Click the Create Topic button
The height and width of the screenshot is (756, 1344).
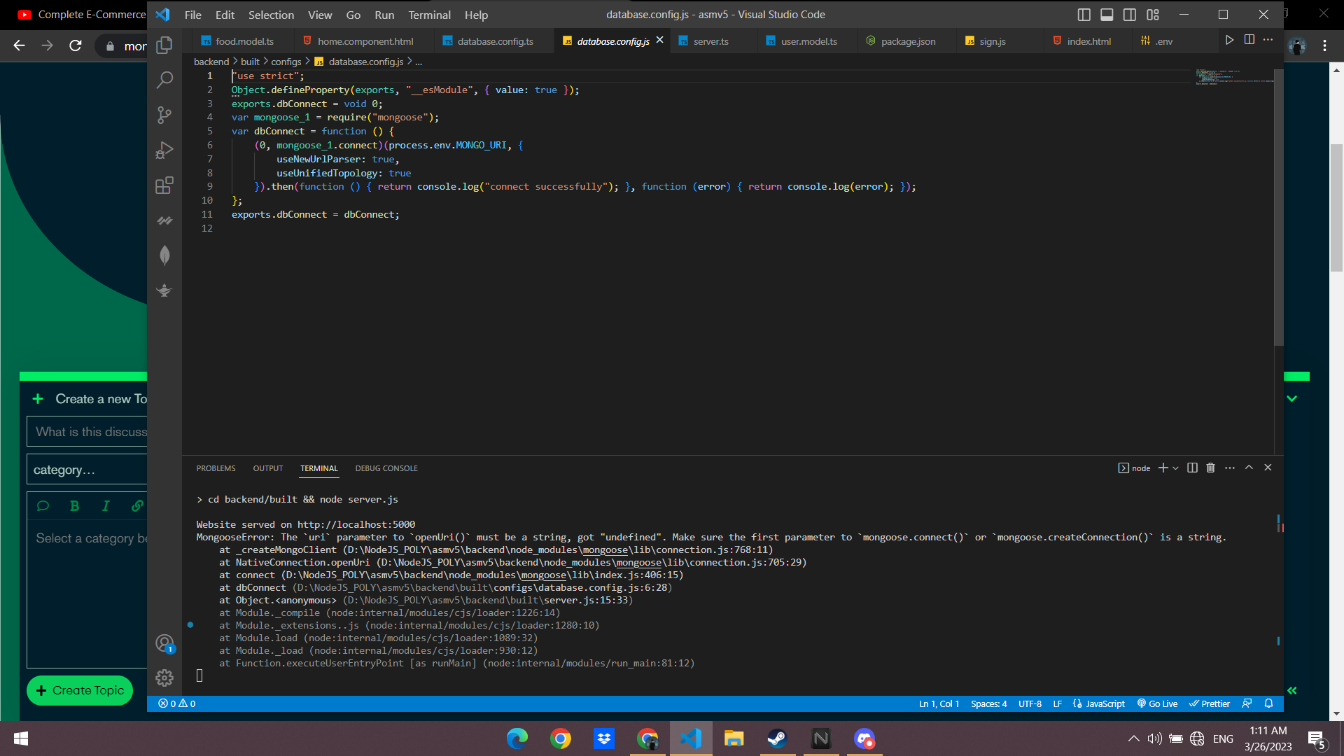tap(80, 690)
